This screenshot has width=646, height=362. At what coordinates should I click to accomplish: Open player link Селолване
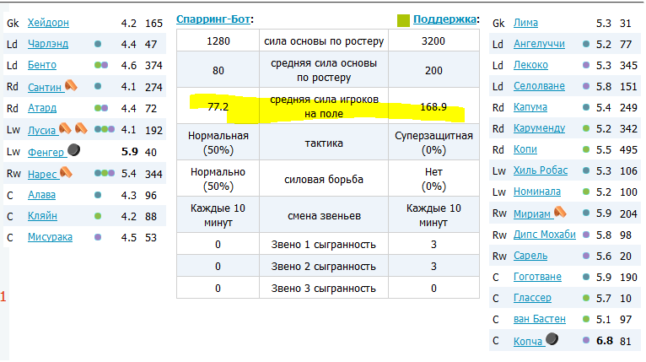click(x=539, y=86)
